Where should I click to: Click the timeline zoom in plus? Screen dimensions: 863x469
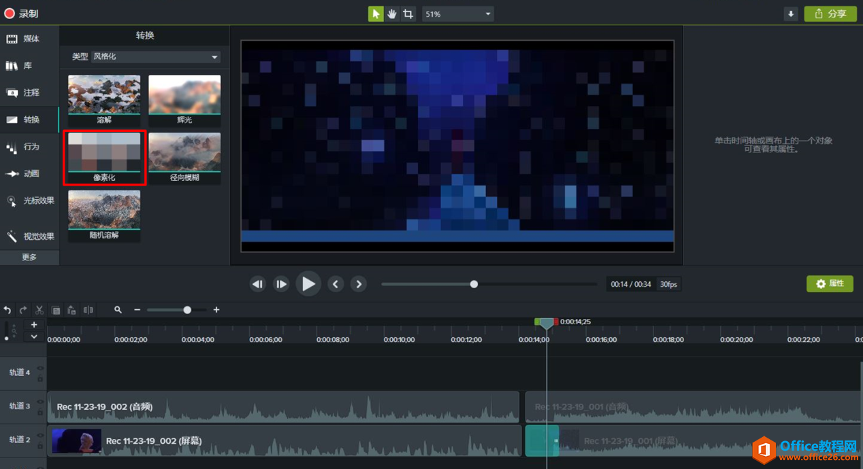(x=216, y=310)
